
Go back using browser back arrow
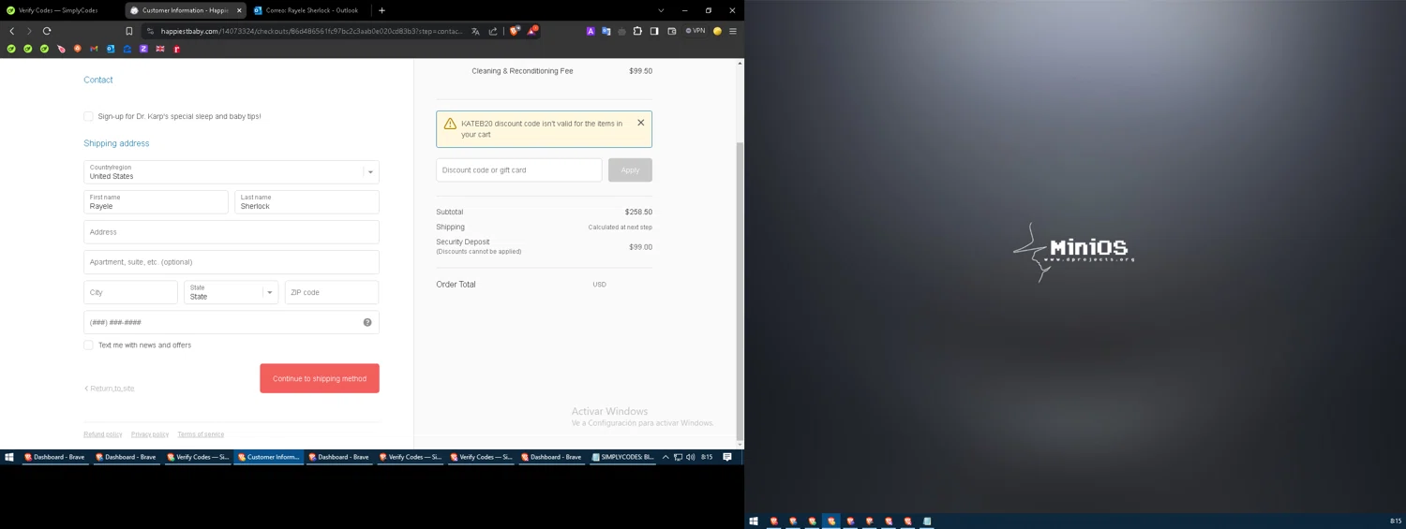coord(11,31)
